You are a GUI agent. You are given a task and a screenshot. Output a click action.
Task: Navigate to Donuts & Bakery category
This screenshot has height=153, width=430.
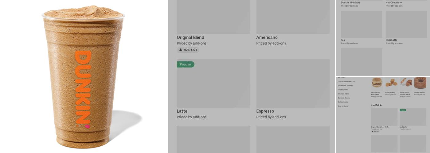pos(344,98)
